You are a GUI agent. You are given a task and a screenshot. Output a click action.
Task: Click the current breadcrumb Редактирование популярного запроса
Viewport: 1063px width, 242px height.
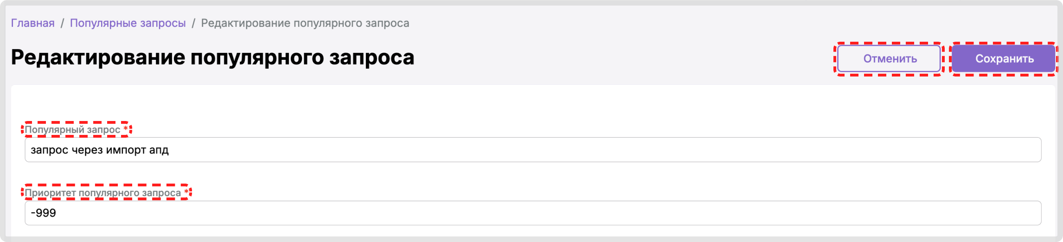click(x=305, y=23)
